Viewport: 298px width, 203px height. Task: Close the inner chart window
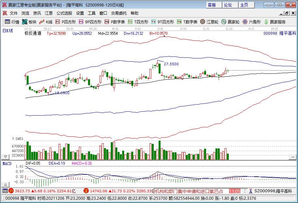(293, 13)
